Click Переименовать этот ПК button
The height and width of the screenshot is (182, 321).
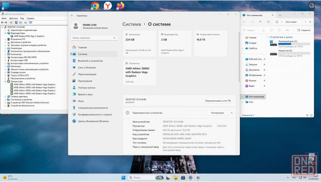(218, 101)
